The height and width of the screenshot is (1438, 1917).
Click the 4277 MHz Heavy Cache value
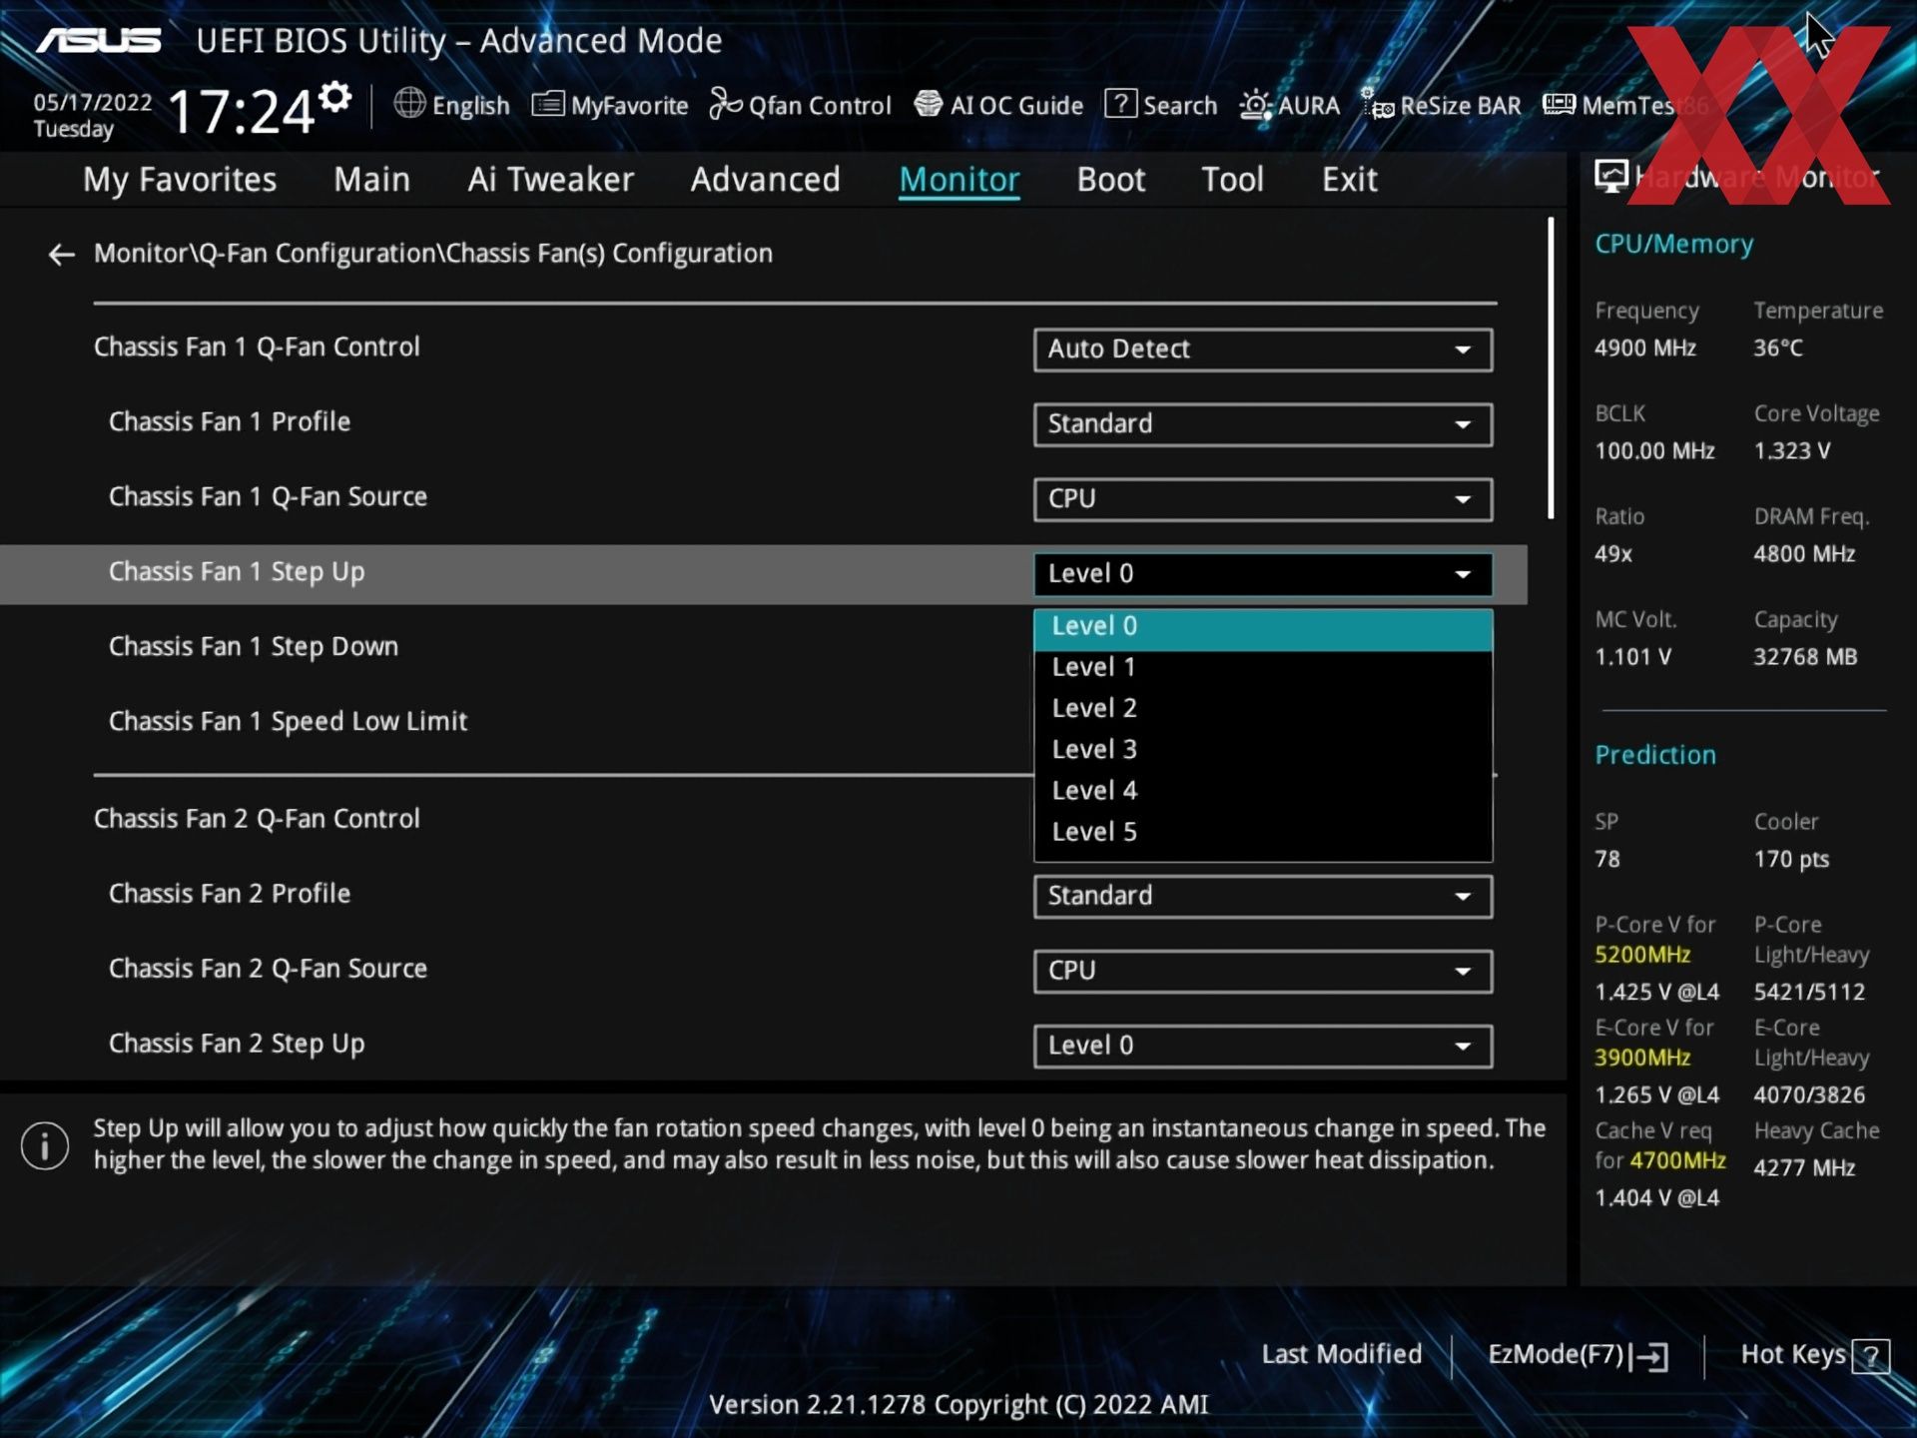click(x=1804, y=1168)
